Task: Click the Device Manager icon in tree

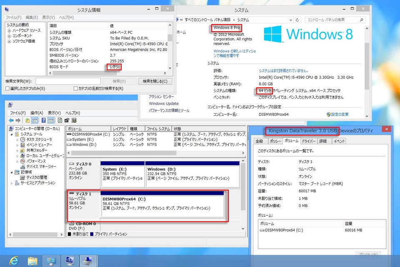Action: pyautogui.click(x=22, y=167)
